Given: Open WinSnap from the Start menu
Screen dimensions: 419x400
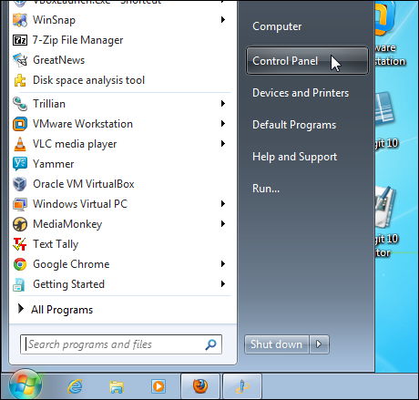Looking at the screenshot, I should (x=121, y=20).
